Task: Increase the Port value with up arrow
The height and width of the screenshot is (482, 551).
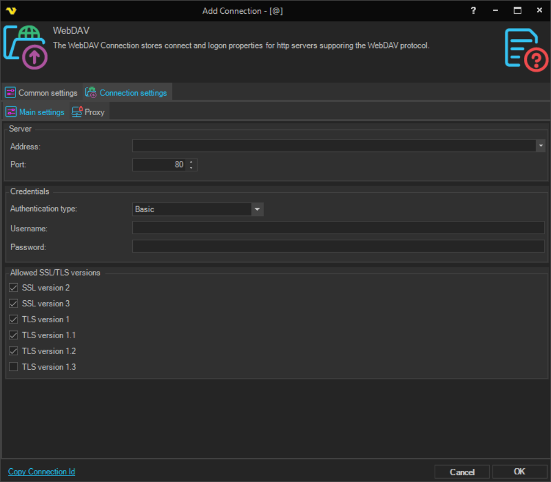Action: (x=191, y=162)
